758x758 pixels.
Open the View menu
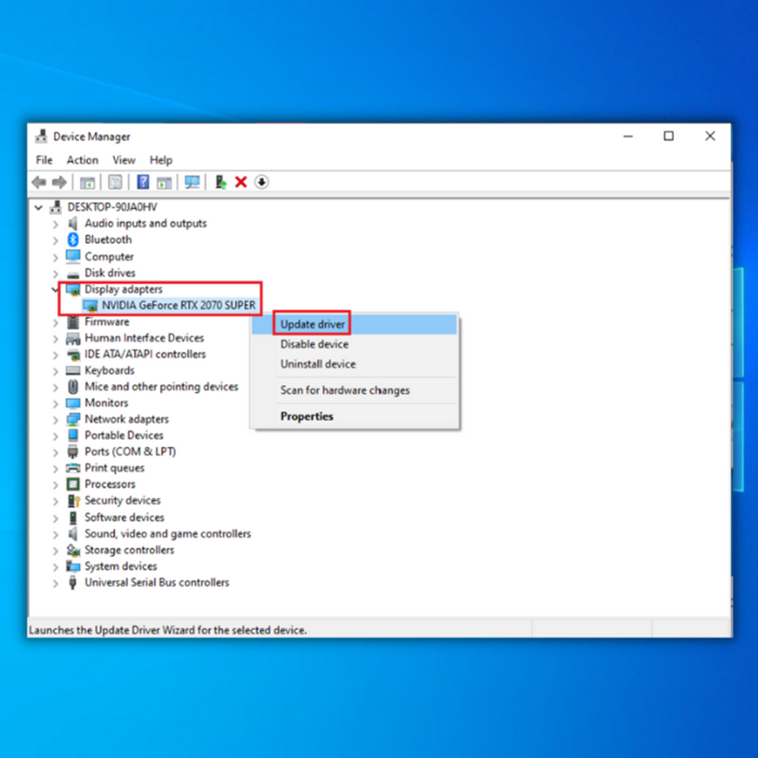[123, 160]
